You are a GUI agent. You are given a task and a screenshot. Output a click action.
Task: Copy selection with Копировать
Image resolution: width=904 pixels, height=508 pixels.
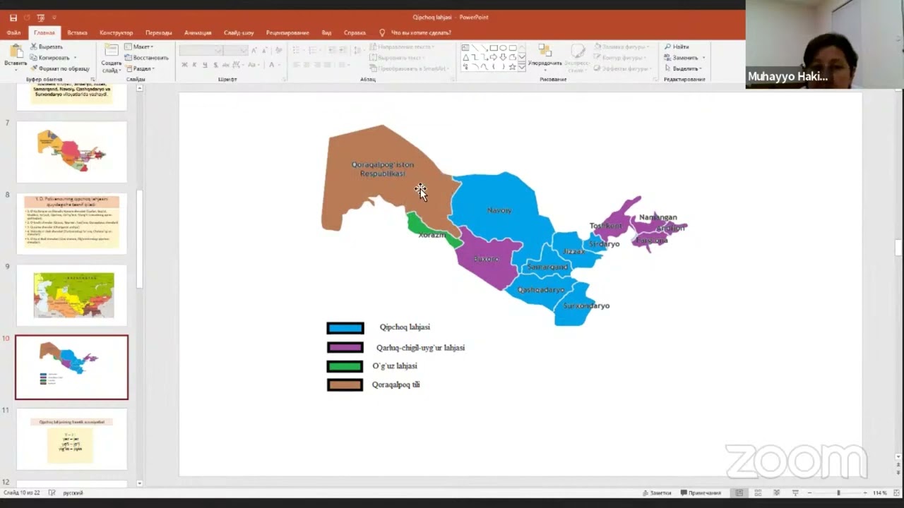click(x=51, y=58)
